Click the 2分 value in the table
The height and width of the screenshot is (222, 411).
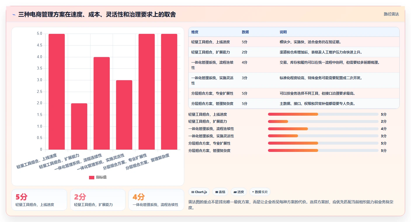pos(245,52)
